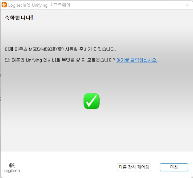Click the orange Unifying title bar icon

pyautogui.click(x=4, y=5)
